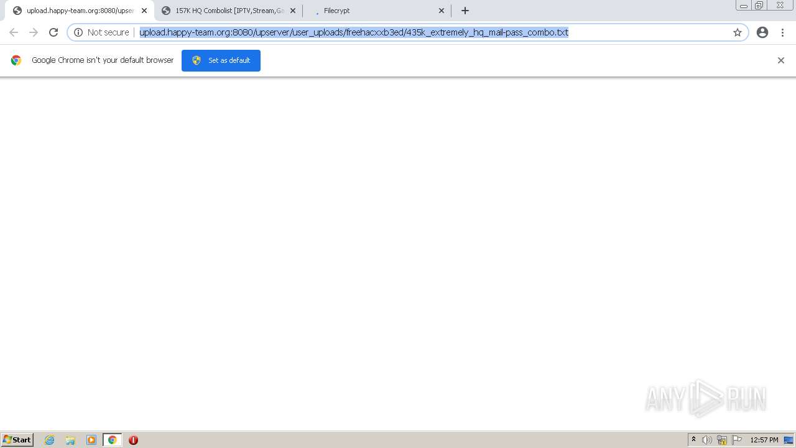
Task: Set Chrome as default browser
Action: pyautogui.click(x=221, y=60)
